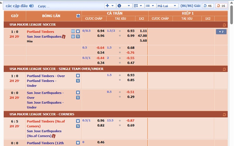This screenshot has height=146, width=234.
Task: Mute the sound speaker icon beside các cặp đấu
Action: (x=31, y=6)
